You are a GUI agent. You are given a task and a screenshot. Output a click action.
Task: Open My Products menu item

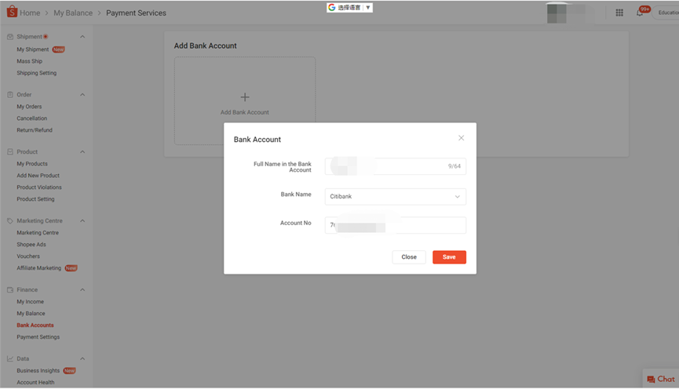pos(32,164)
